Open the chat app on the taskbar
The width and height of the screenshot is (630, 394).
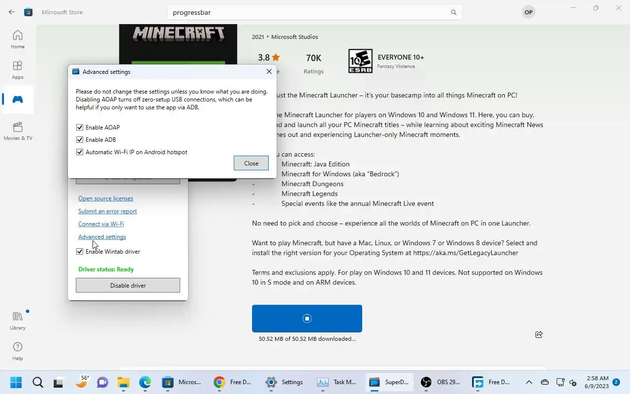tap(102, 382)
